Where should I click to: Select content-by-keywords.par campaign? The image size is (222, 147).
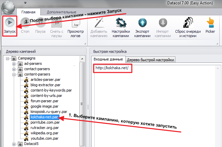(x=51, y=91)
